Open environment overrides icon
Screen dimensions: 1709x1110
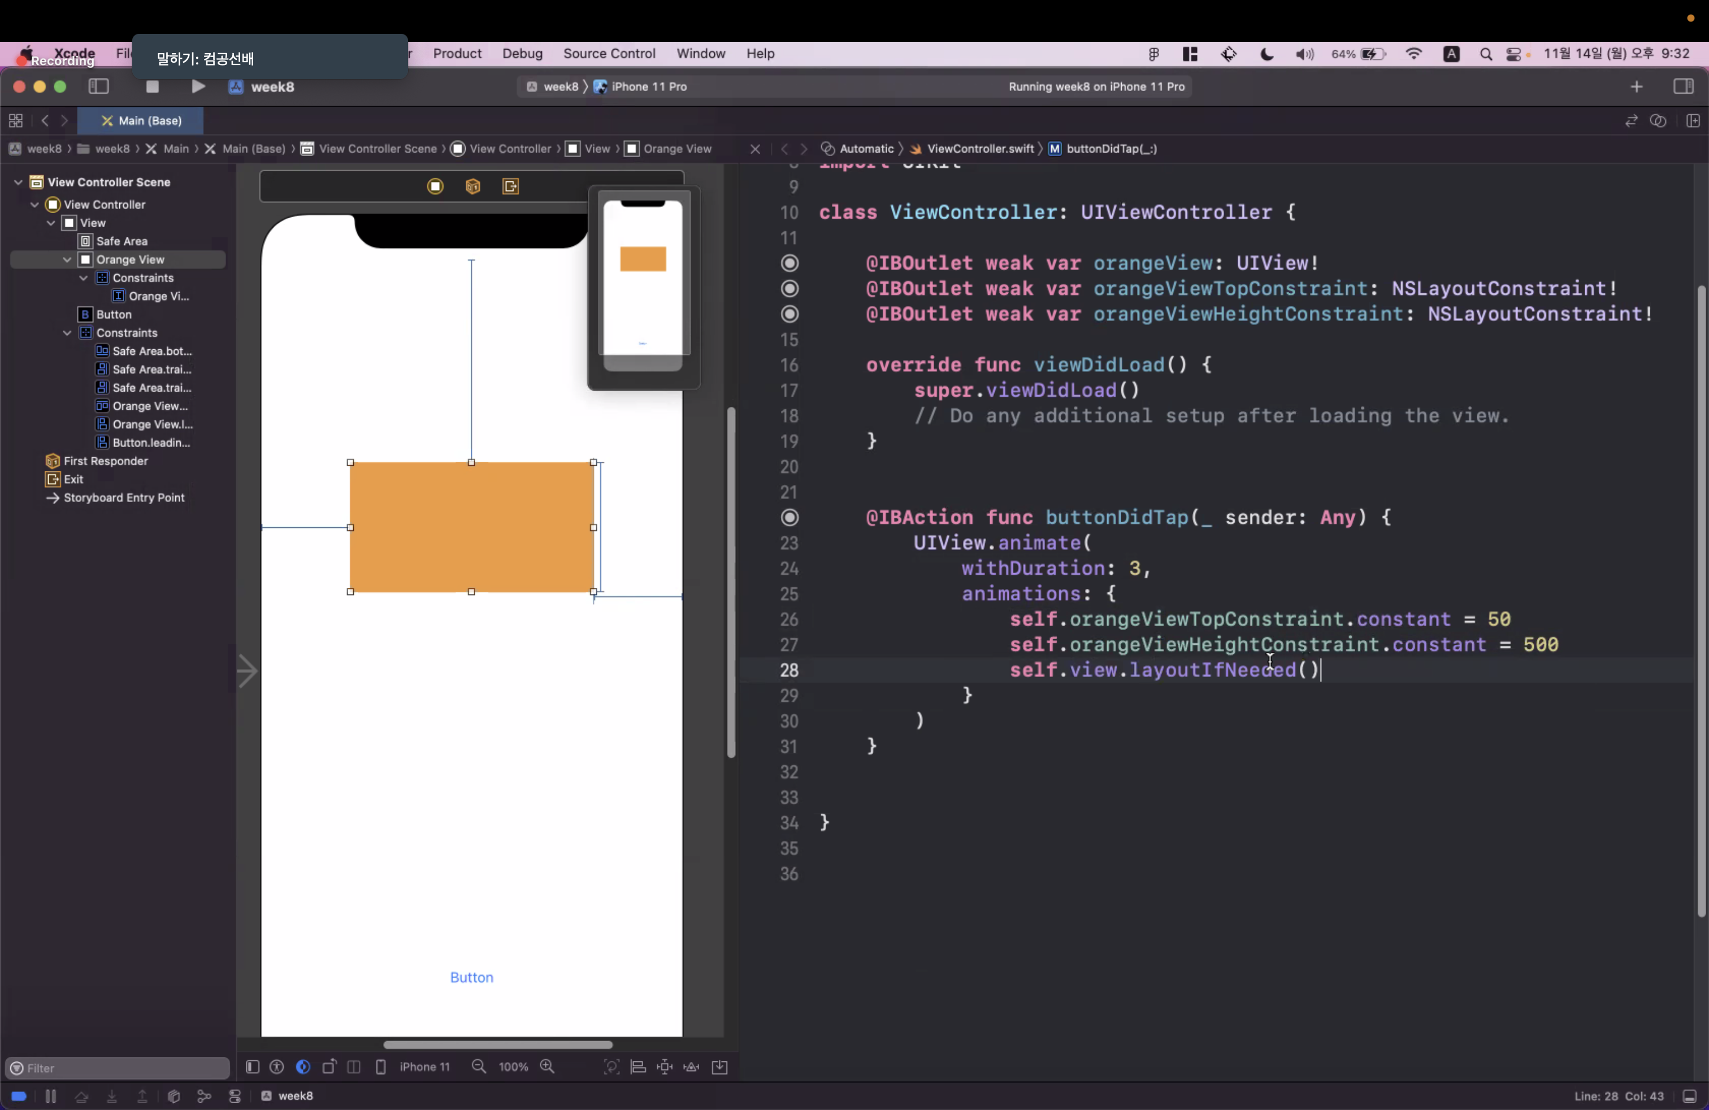tap(235, 1096)
